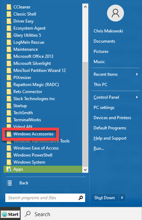142x220 pixels.
Task: Select the Windows Accessories label
Action: click(33, 134)
